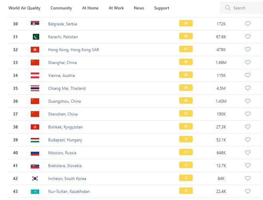Click the Kazakhstan flag icon
This screenshot has width=263, height=200.
coord(35,191)
